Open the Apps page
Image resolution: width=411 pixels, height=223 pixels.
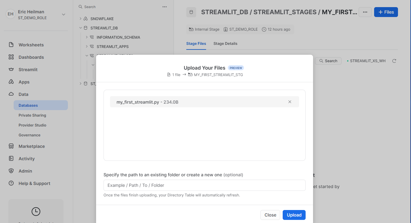(x=24, y=82)
